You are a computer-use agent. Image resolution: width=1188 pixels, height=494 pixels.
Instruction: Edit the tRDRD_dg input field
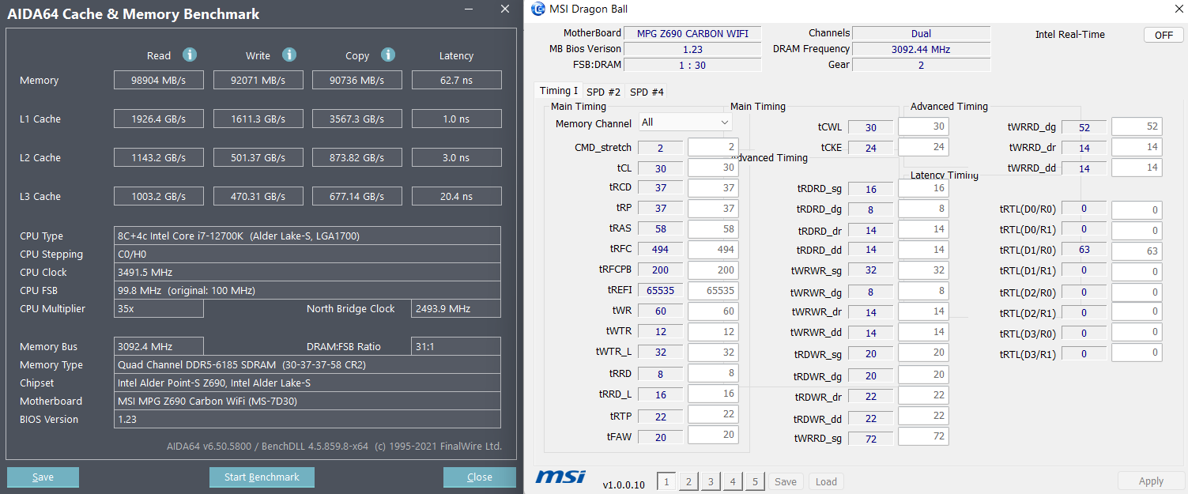point(923,209)
